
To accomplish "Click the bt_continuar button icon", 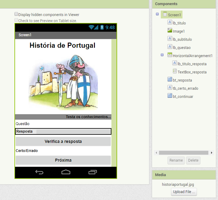I will pyautogui.click(x=170, y=96).
